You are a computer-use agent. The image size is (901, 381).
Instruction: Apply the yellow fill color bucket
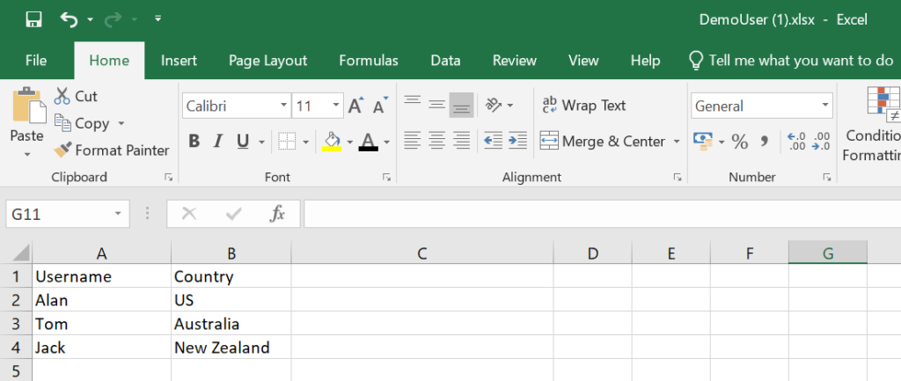coord(332,141)
